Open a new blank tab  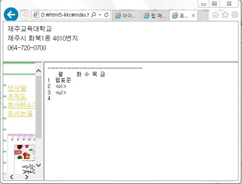pyautogui.click(x=203, y=15)
